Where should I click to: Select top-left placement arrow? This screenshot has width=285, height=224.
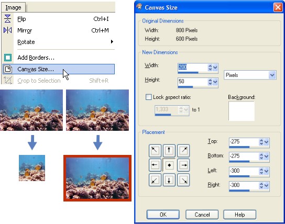pos(155,151)
